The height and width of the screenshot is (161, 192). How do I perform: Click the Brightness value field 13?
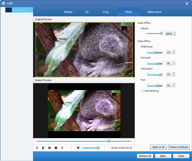tap(169, 52)
